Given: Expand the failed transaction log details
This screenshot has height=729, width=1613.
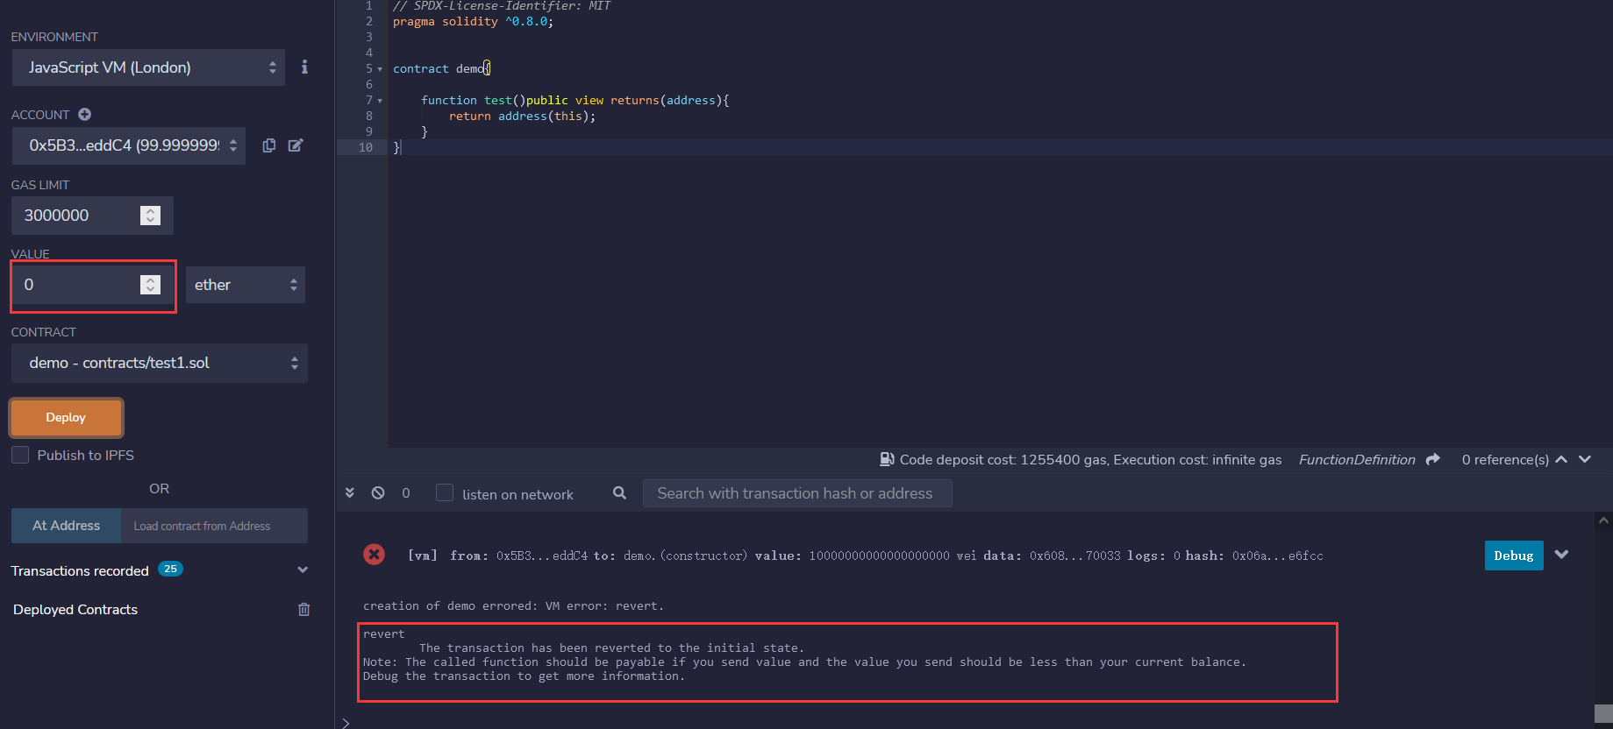Looking at the screenshot, I should [1561, 555].
